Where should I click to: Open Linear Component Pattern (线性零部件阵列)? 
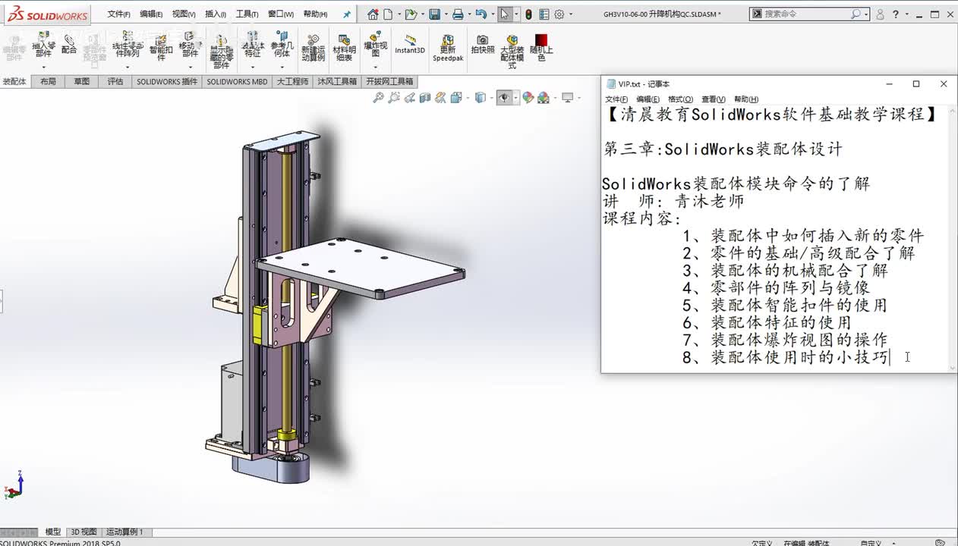pyautogui.click(x=127, y=45)
